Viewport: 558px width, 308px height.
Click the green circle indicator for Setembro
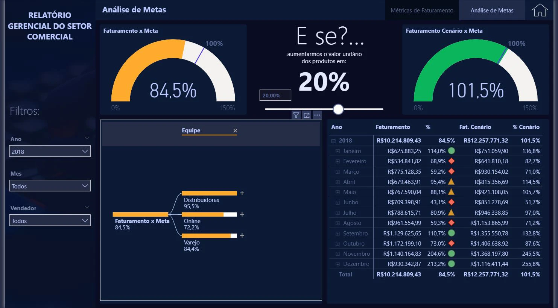point(452,233)
